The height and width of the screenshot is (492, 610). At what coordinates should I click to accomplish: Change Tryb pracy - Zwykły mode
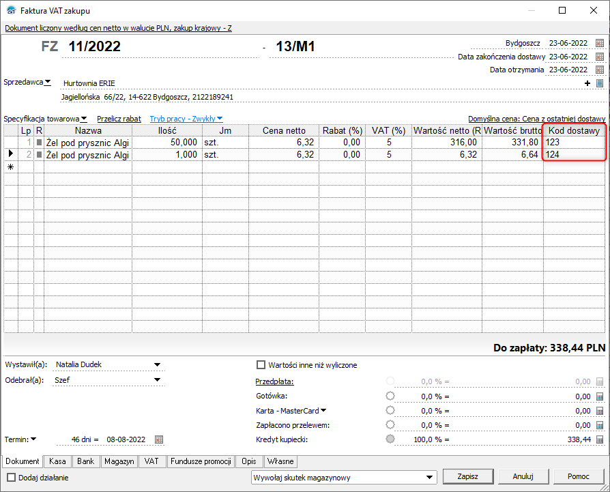pos(186,119)
